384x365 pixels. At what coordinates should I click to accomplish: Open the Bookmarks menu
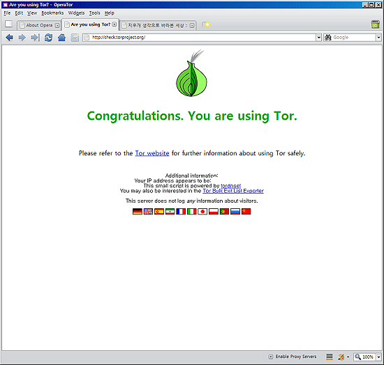(52, 13)
